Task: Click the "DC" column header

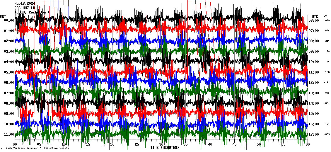Action: pos(325,16)
